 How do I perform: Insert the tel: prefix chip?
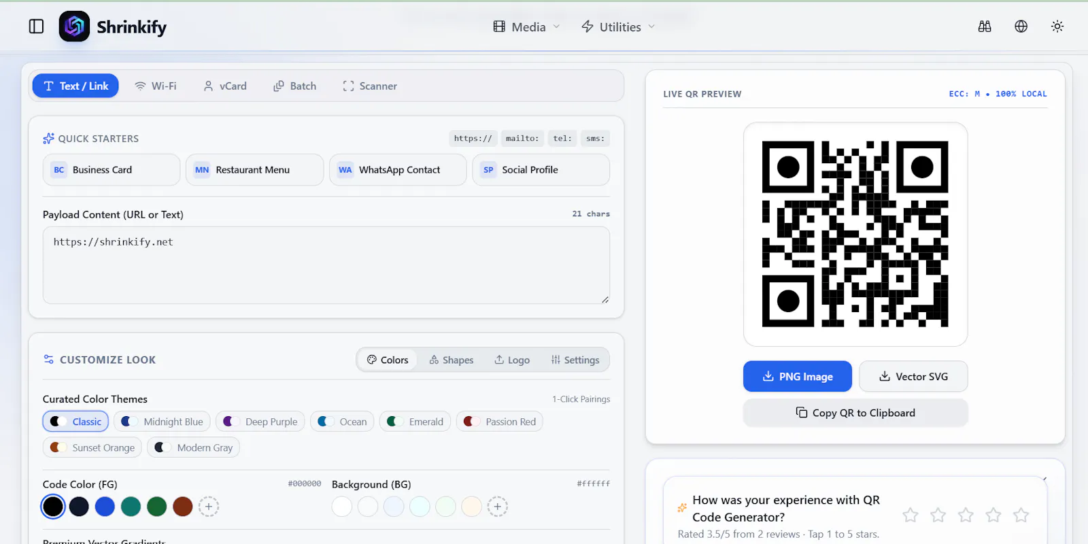coord(562,139)
